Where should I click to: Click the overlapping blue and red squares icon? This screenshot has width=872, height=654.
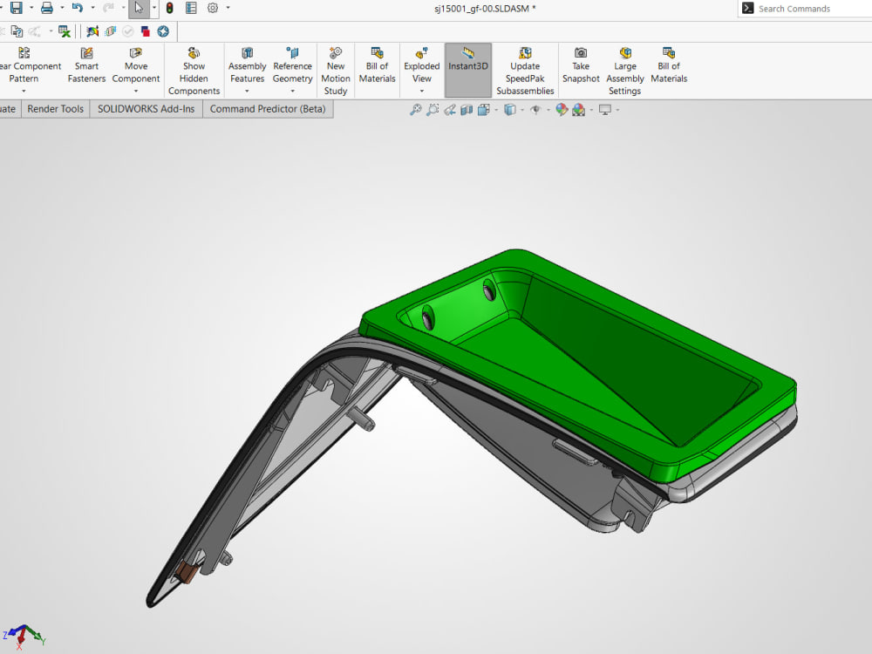145,31
